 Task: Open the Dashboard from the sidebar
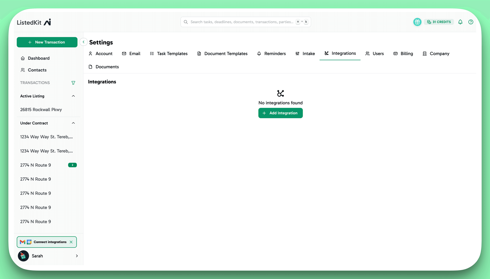(x=38, y=58)
